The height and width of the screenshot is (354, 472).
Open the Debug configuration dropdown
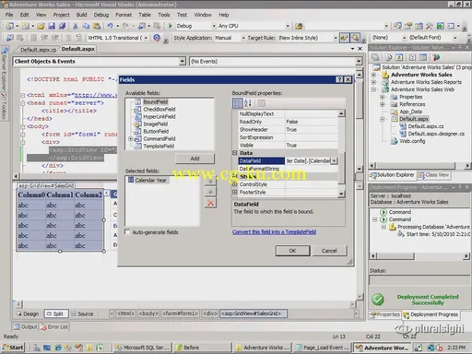coord(214,26)
